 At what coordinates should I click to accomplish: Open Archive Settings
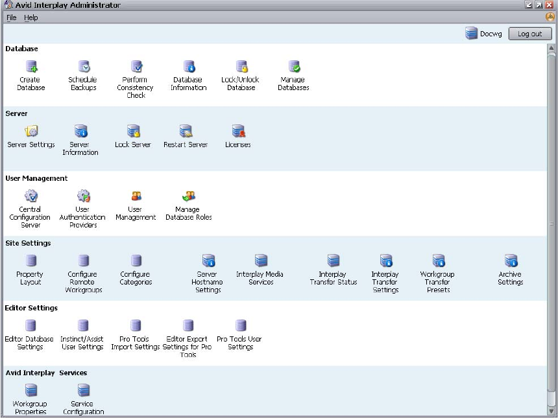511,270
